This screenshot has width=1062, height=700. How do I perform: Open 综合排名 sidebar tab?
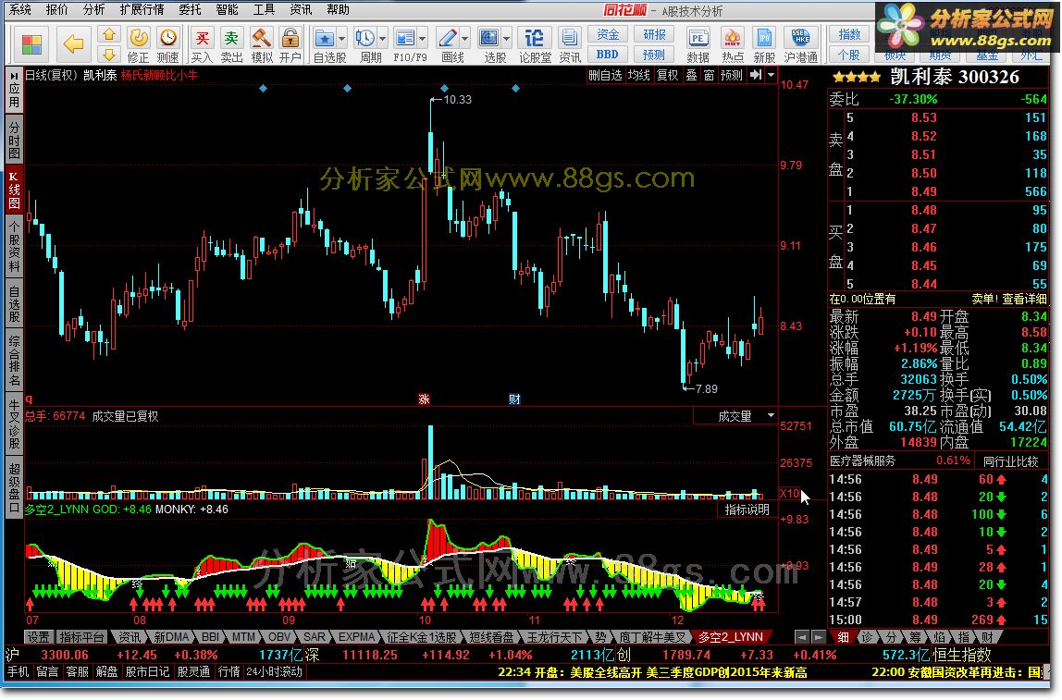coord(14,361)
